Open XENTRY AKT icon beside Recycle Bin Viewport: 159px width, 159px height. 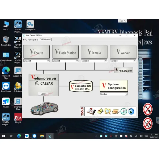[x=18, y=42]
